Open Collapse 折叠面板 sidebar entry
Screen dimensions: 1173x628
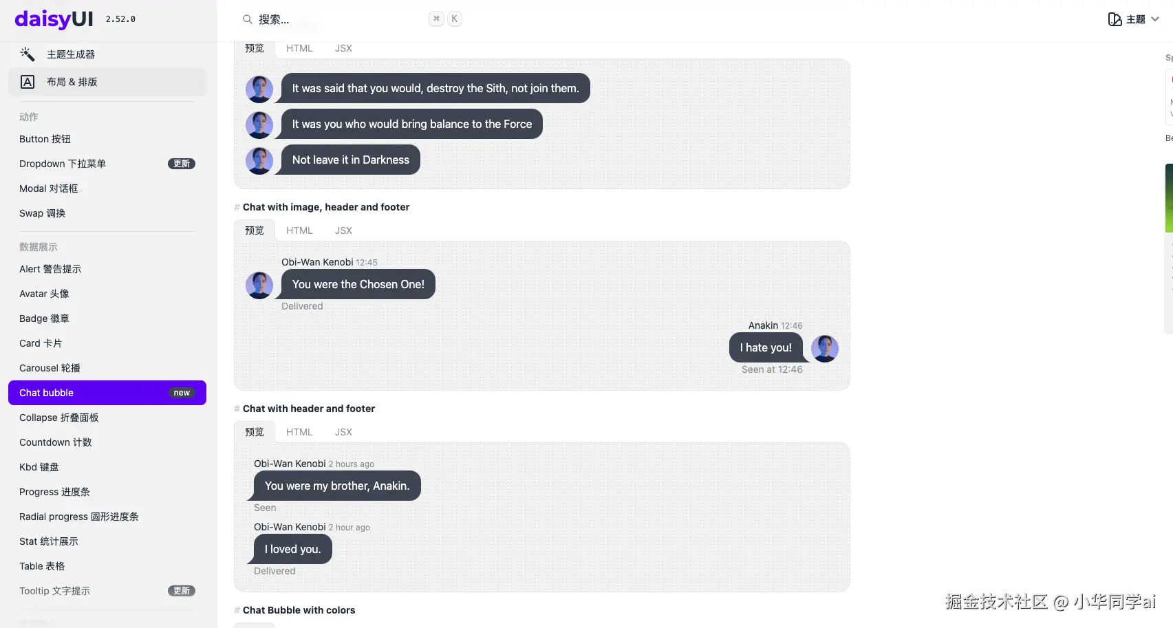tap(59, 418)
